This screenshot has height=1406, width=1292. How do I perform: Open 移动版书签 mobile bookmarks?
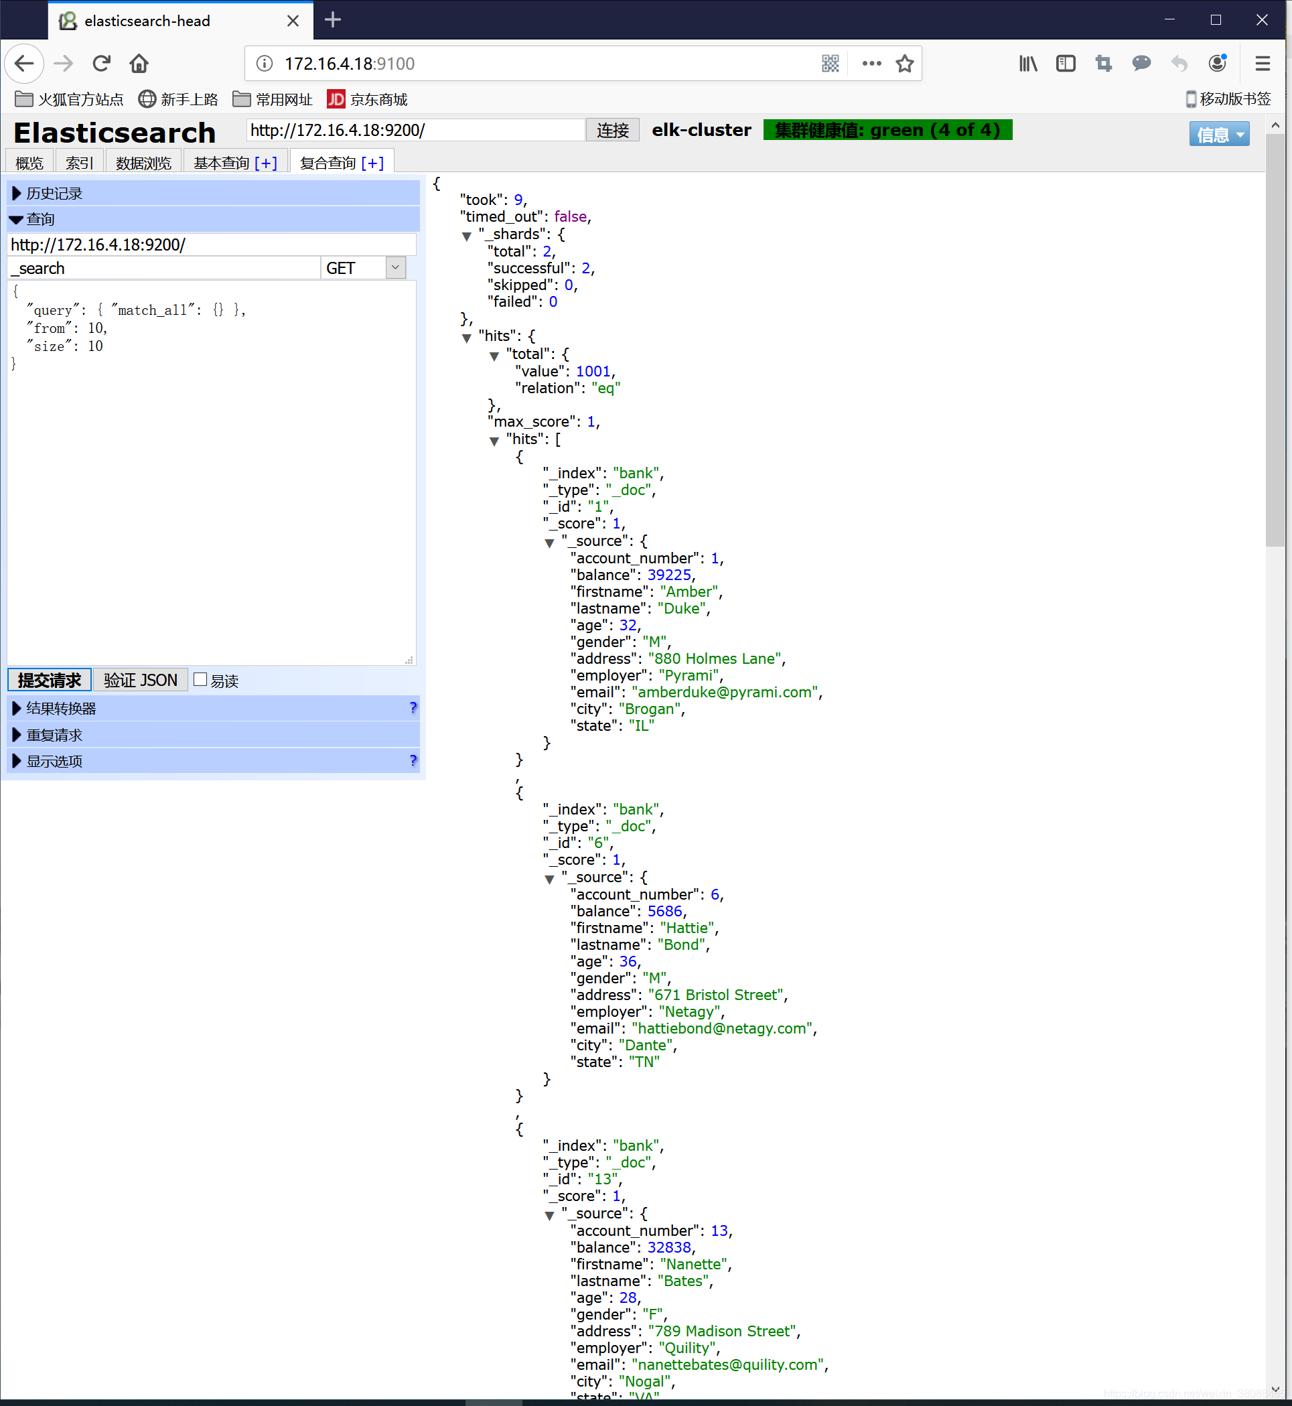tap(1228, 99)
